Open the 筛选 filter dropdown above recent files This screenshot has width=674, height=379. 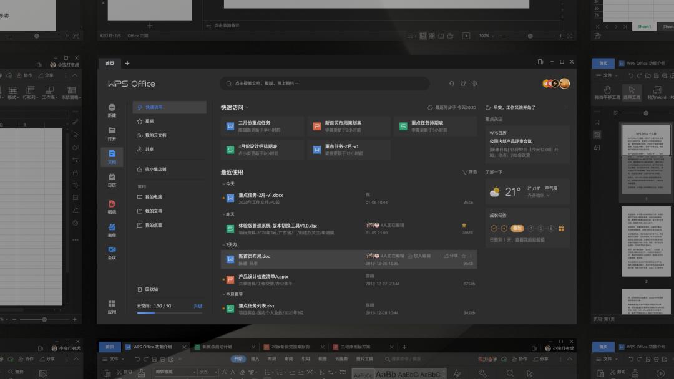tap(468, 172)
